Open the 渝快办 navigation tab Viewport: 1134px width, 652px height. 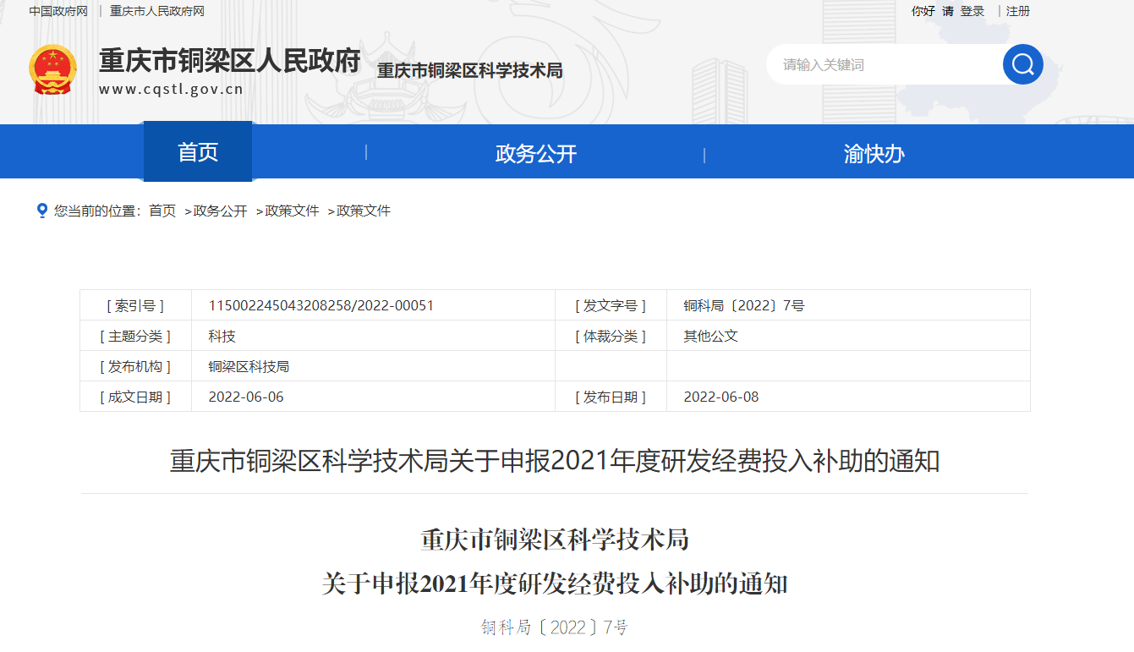(874, 153)
